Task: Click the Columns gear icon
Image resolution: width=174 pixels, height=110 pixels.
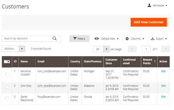Action: [127, 39]
